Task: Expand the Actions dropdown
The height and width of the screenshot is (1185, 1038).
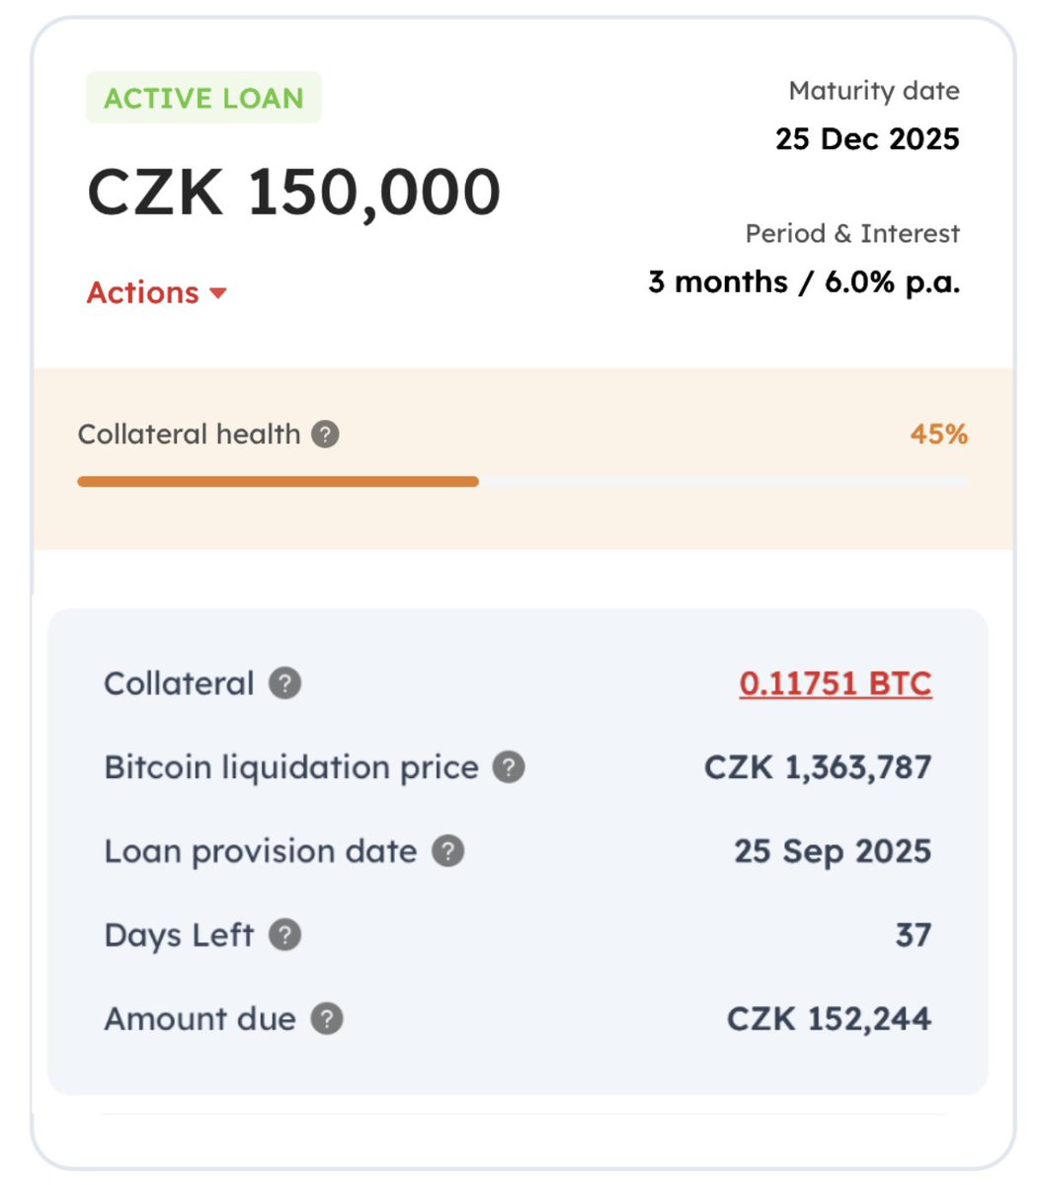Action: click(157, 292)
